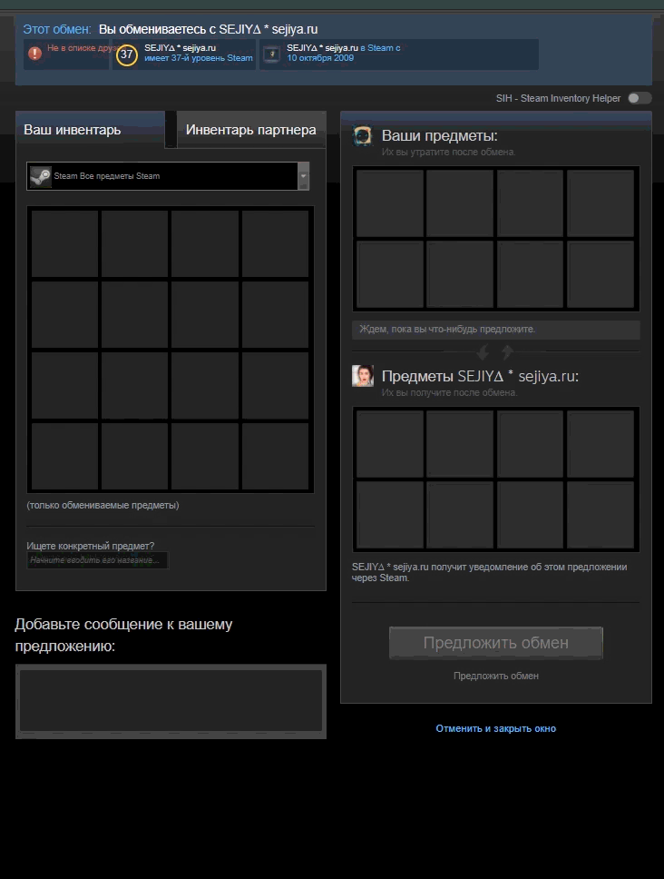The image size is (664, 879).
Task: Click the small Предложить обмен caption text
Action: point(496,677)
